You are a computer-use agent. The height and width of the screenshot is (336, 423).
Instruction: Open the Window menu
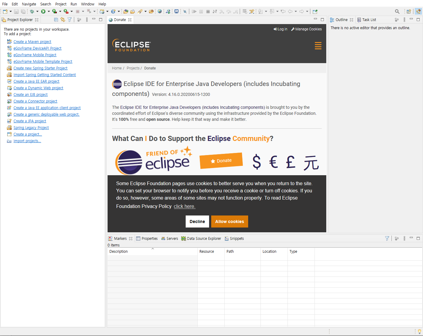tap(88, 4)
